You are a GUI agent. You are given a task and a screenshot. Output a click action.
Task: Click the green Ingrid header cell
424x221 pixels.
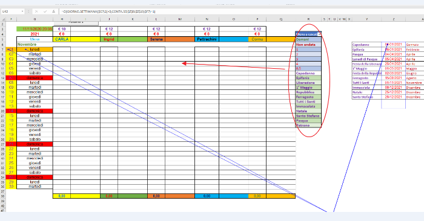[x=109, y=39]
